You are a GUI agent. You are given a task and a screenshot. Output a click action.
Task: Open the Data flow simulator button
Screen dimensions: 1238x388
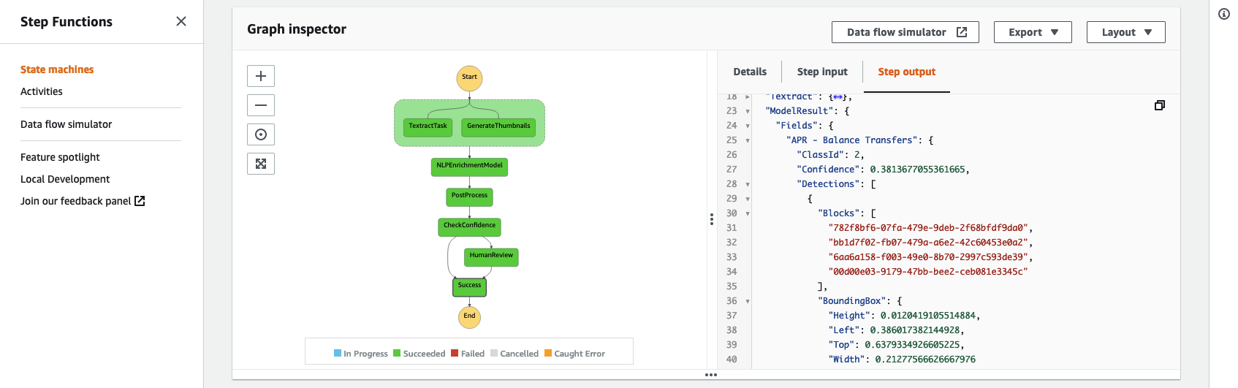[x=905, y=32]
